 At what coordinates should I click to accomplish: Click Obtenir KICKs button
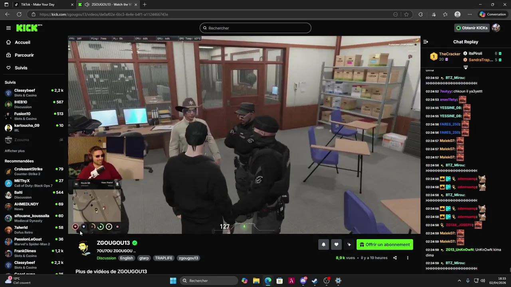coord(472,28)
